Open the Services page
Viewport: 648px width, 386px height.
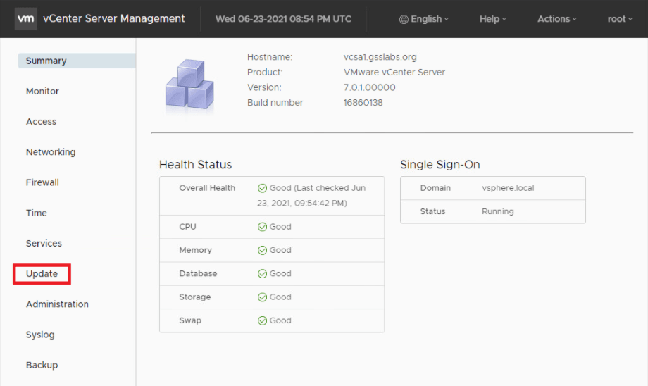44,243
